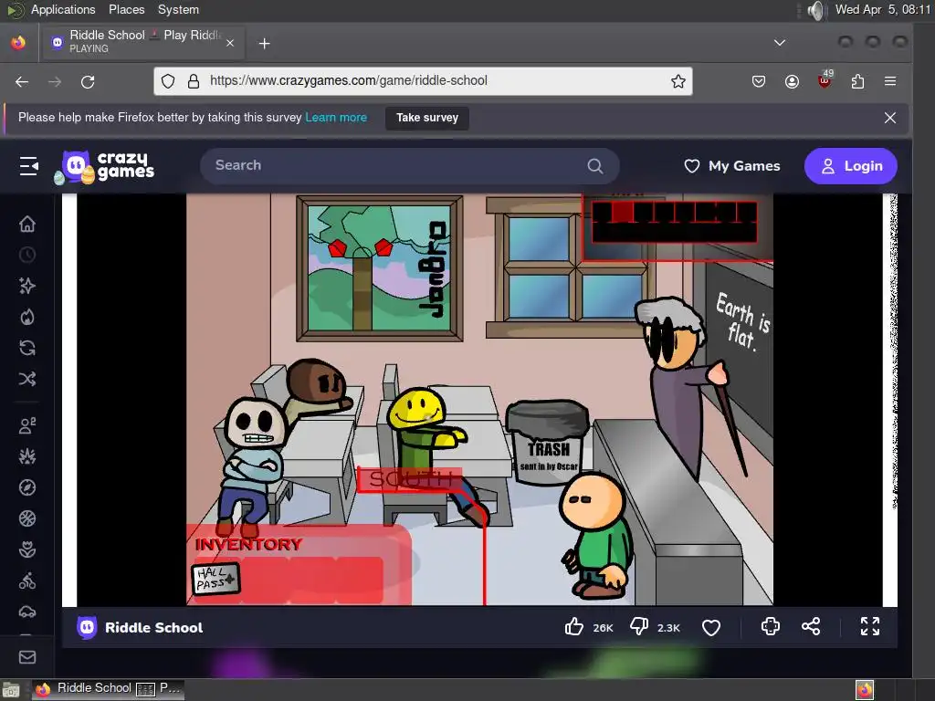This screenshot has width=935, height=701.
Task: Open the Adventure compass sidebar icon
Action: [27, 487]
